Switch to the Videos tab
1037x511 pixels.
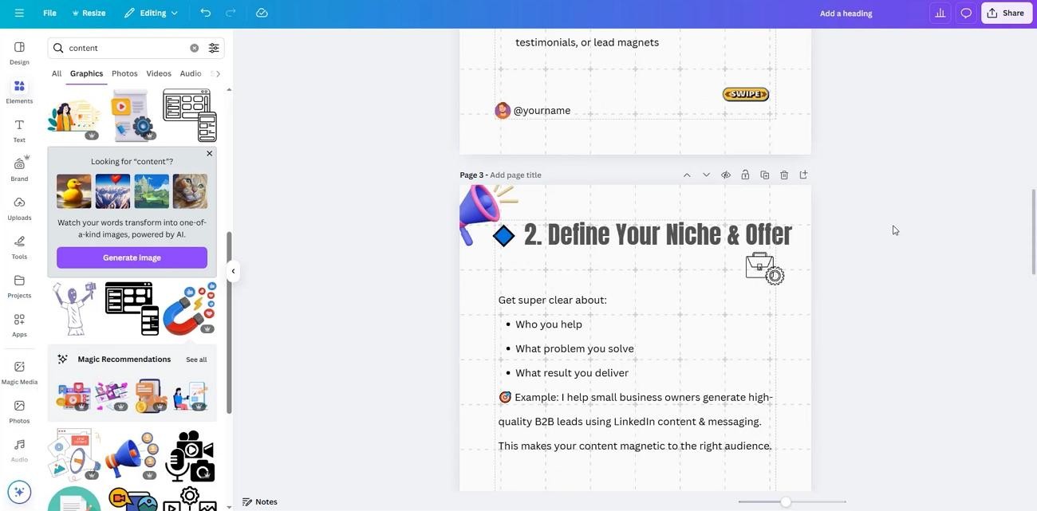(x=159, y=73)
